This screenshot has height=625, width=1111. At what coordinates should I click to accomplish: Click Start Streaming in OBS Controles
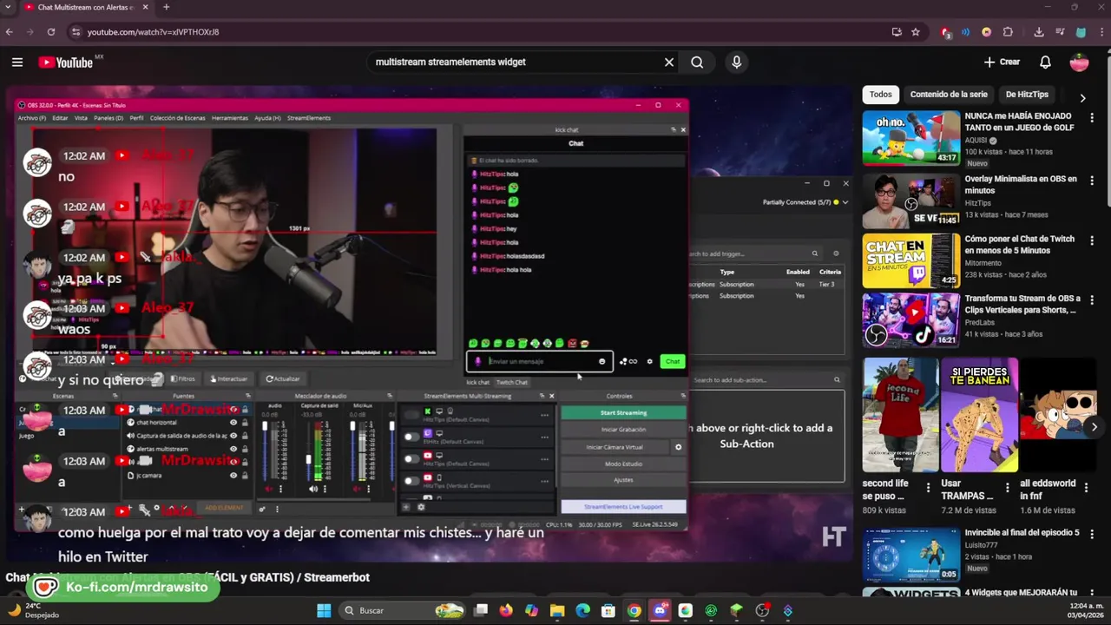coord(623,412)
